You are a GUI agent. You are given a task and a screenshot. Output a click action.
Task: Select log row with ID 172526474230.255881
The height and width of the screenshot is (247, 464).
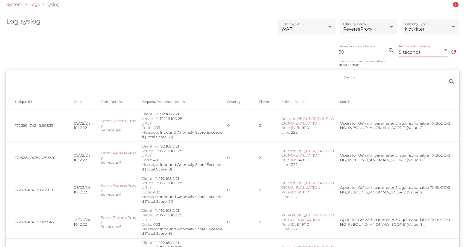pyautogui.click(x=35, y=190)
